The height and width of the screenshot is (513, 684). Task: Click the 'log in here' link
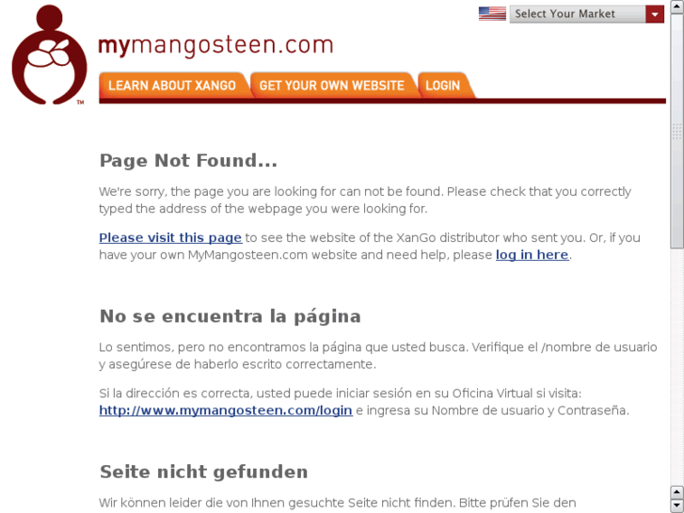(x=533, y=255)
